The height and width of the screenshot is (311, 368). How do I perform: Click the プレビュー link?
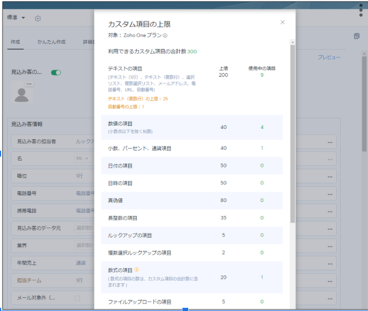coord(329,57)
